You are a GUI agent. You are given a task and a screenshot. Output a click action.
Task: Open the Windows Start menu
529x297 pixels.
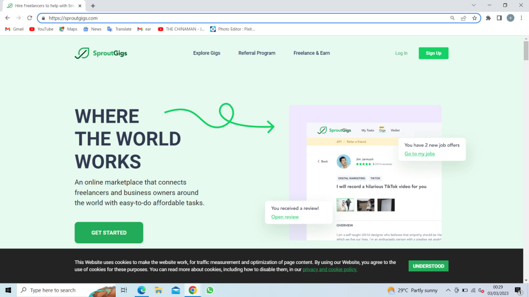click(x=8, y=290)
